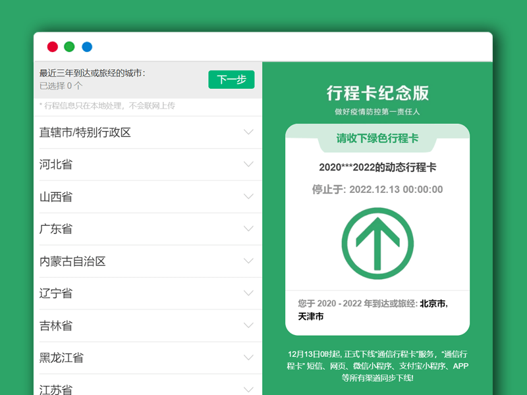
Task: Click the red browser window dot
Action: [52, 47]
